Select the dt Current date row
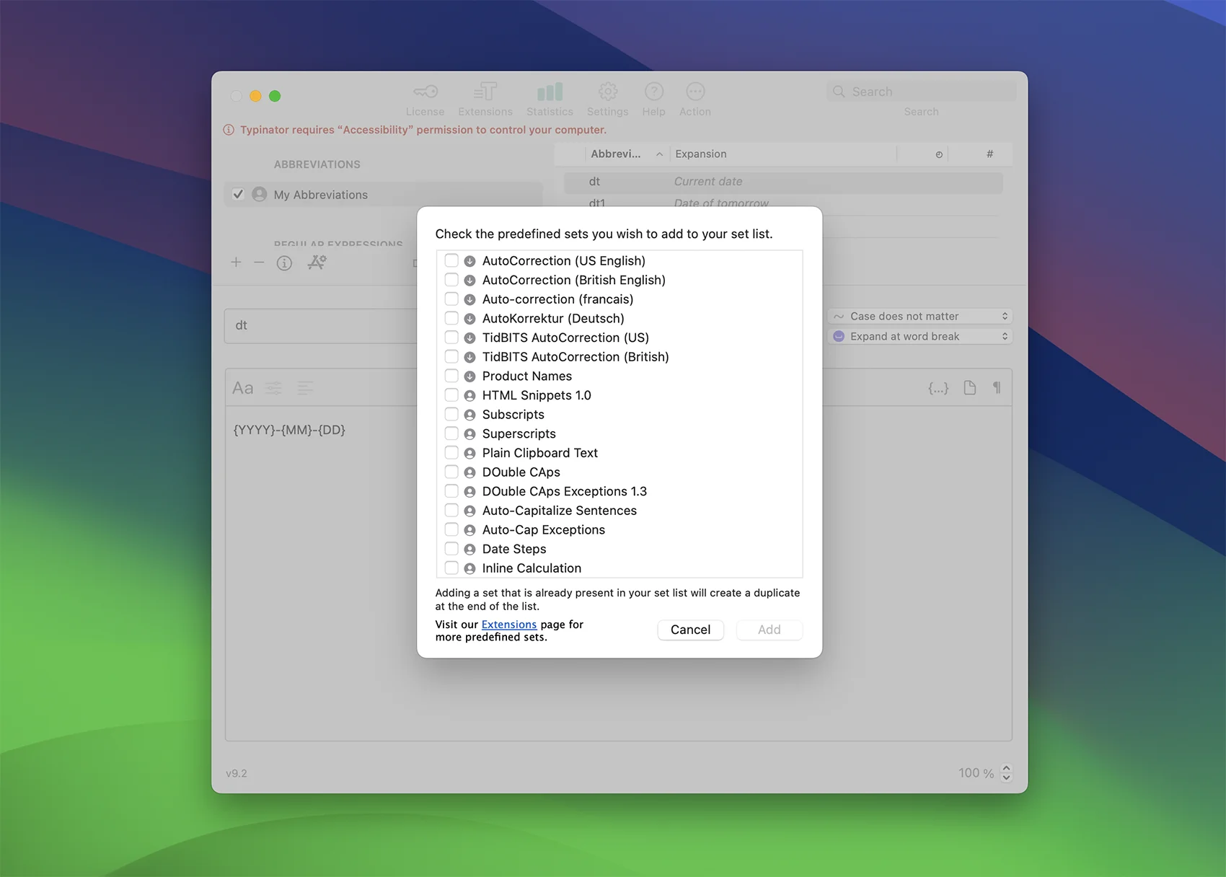The height and width of the screenshot is (877, 1226). [783, 182]
